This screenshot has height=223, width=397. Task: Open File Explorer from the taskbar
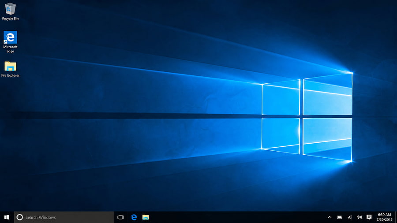point(146,217)
